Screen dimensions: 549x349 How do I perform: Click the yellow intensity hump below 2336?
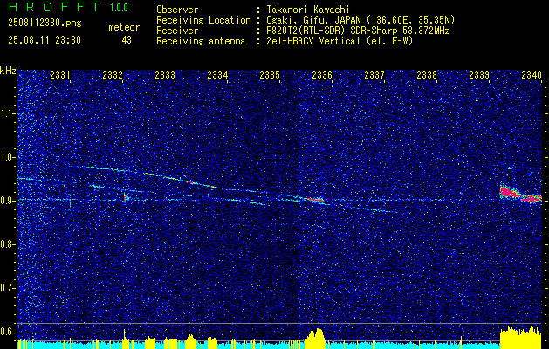[315, 339]
